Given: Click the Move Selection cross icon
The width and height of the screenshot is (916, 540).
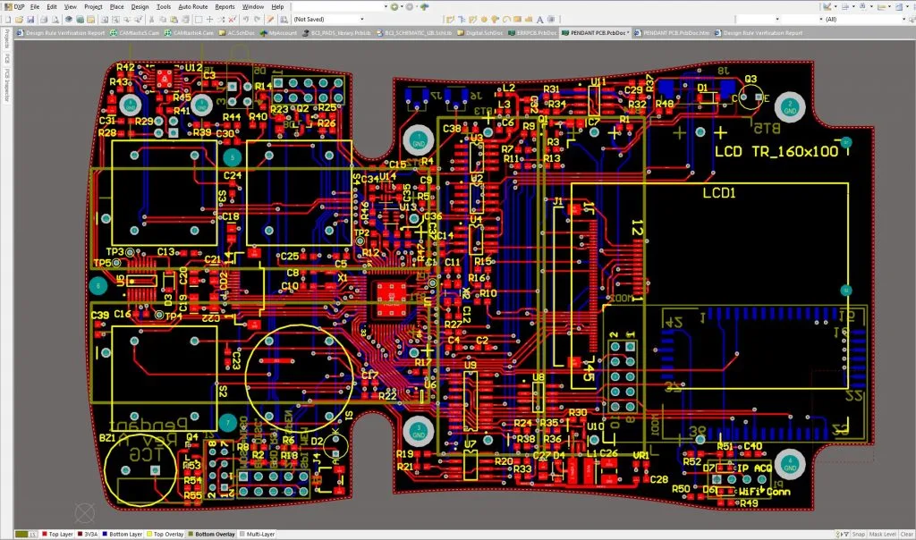Looking at the screenshot, I should [x=209, y=20].
